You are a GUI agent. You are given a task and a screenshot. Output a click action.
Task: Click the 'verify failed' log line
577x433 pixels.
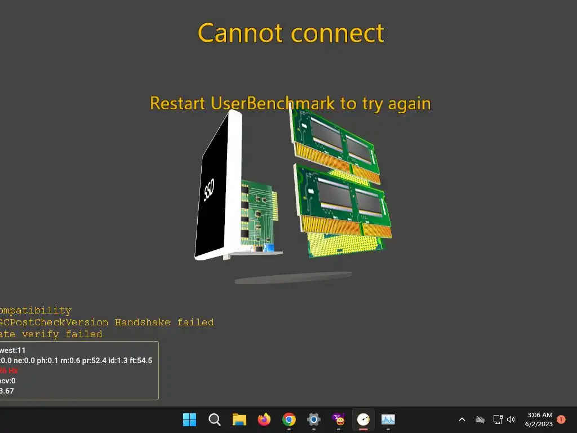point(51,334)
